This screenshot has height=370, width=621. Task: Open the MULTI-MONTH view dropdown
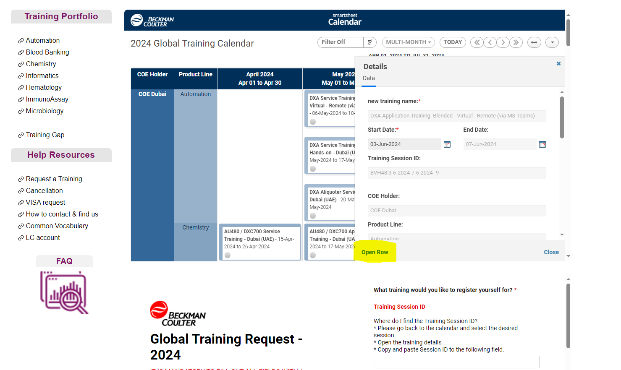pos(409,42)
